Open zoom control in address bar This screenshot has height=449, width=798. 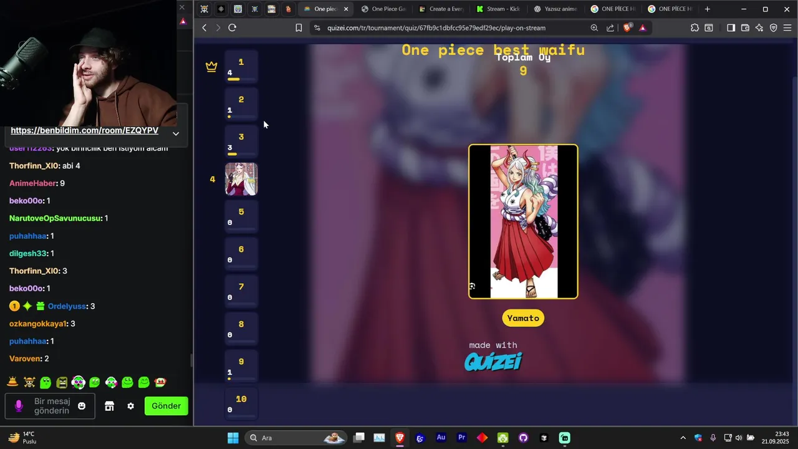[594, 27]
